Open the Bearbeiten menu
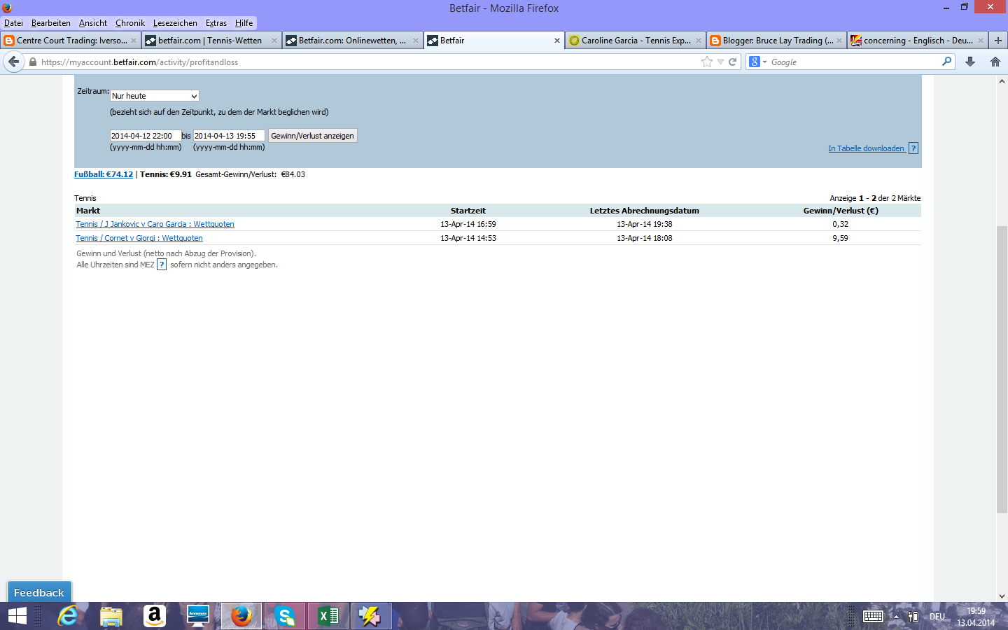Viewport: 1008px width, 630px height. 51,23
